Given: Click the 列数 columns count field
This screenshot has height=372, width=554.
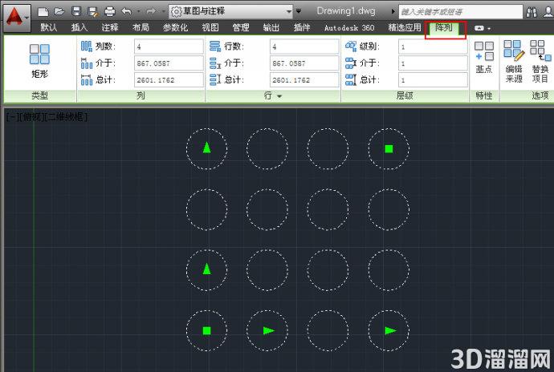Looking at the screenshot, I should pos(169,46).
